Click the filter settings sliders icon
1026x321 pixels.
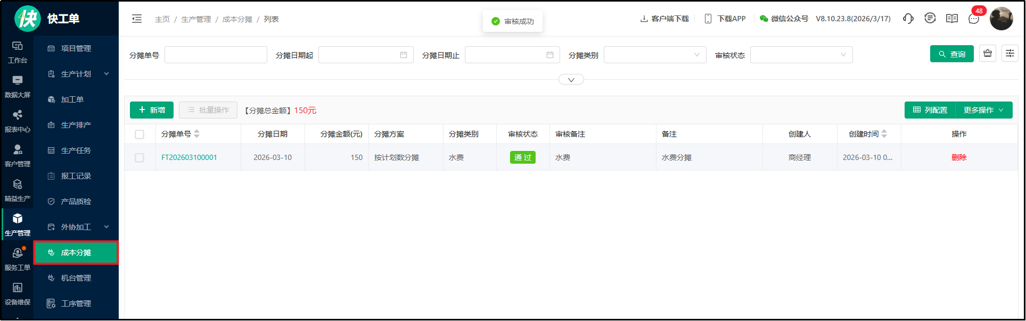[x=1009, y=54]
